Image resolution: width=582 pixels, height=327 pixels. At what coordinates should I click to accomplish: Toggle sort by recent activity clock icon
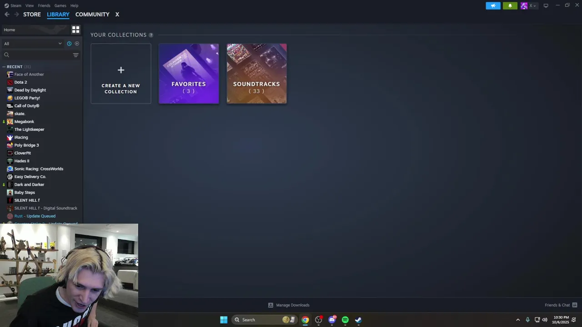click(69, 44)
